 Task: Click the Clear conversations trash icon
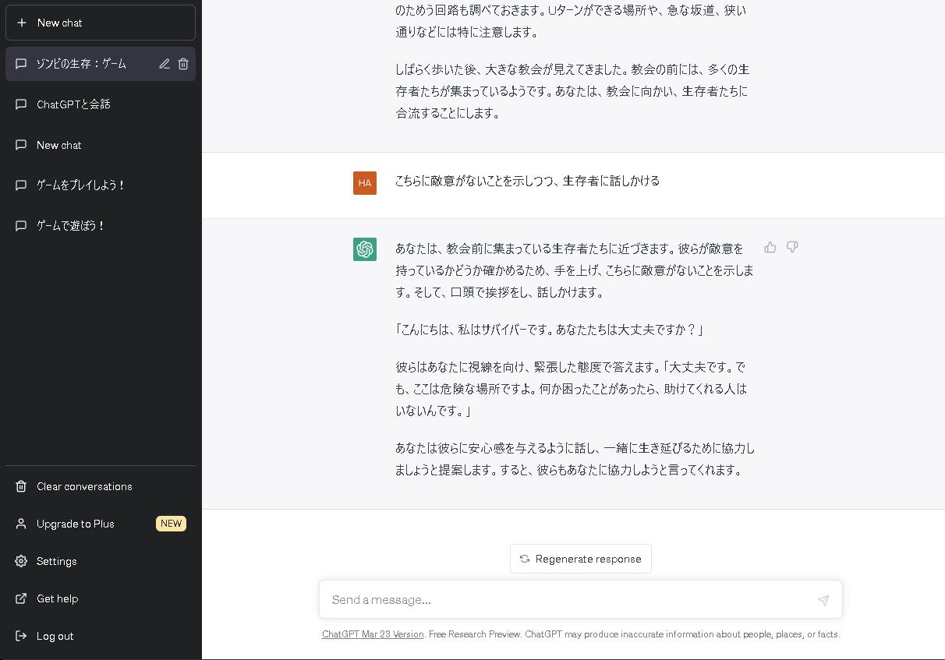[x=19, y=486]
